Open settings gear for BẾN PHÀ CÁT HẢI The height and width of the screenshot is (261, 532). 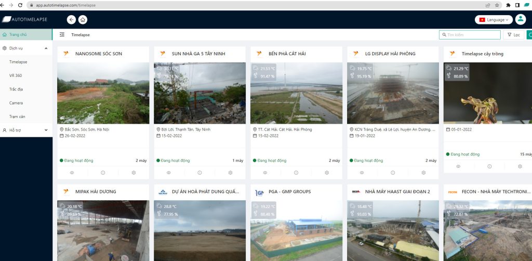point(327,173)
